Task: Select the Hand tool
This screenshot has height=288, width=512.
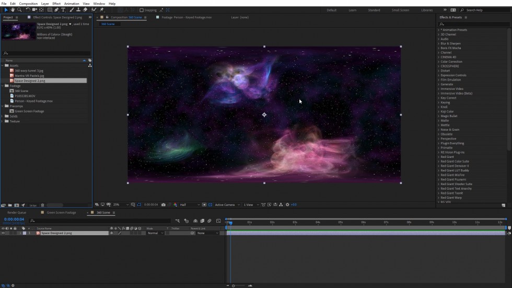Action: pyautogui.click(x=13, y=9)
